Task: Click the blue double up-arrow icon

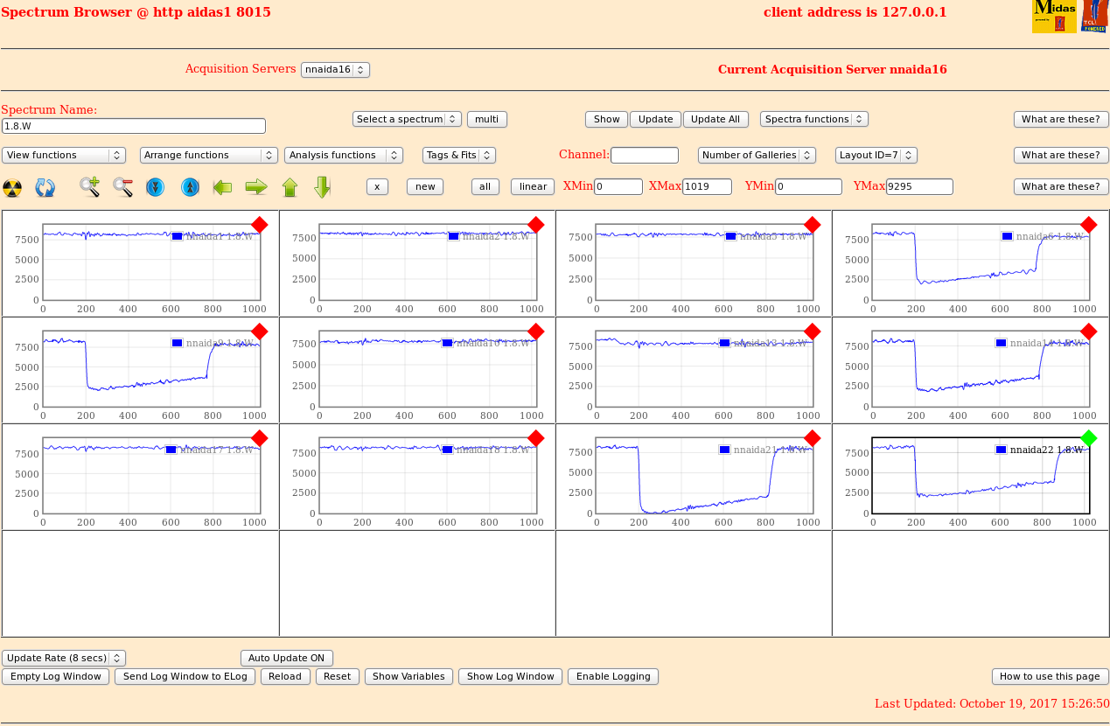Action: click(190, 187)
